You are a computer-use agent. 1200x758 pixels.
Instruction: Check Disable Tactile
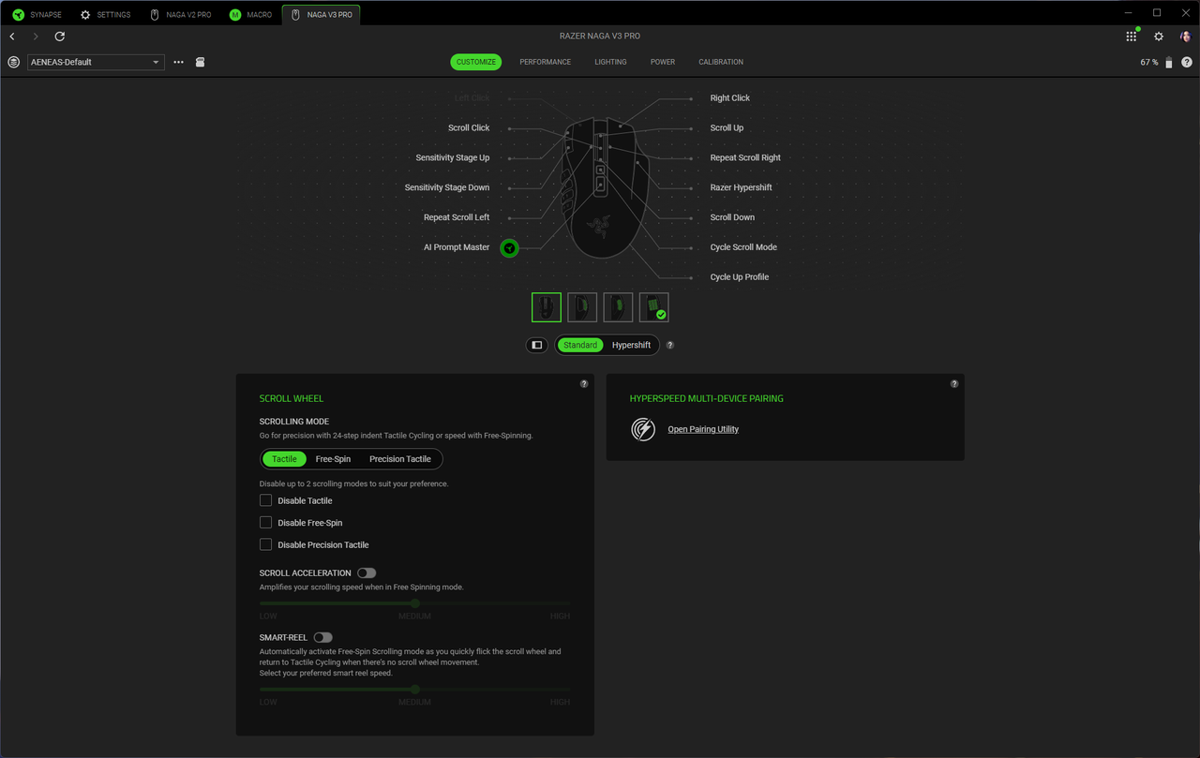click(265, 500)
